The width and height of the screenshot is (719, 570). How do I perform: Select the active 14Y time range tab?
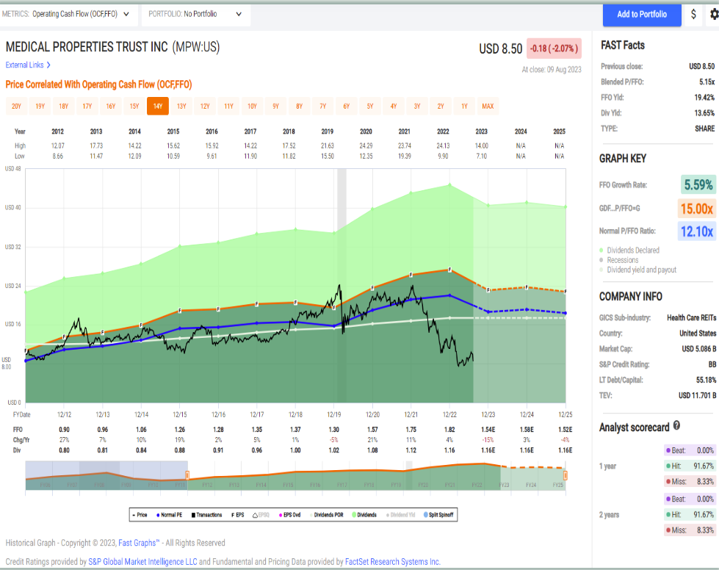point(158,106)
